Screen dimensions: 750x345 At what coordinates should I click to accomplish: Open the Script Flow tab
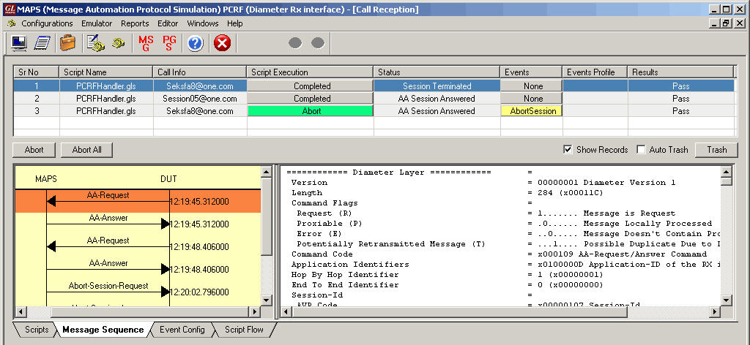click(x=244, y=330)
